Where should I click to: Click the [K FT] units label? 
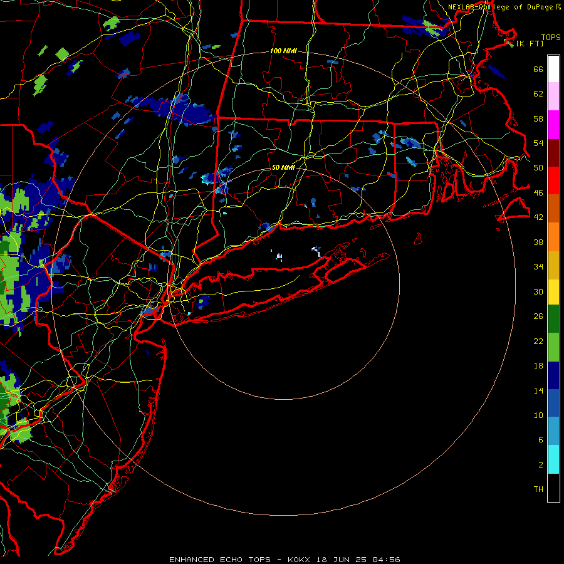(530, 43)
